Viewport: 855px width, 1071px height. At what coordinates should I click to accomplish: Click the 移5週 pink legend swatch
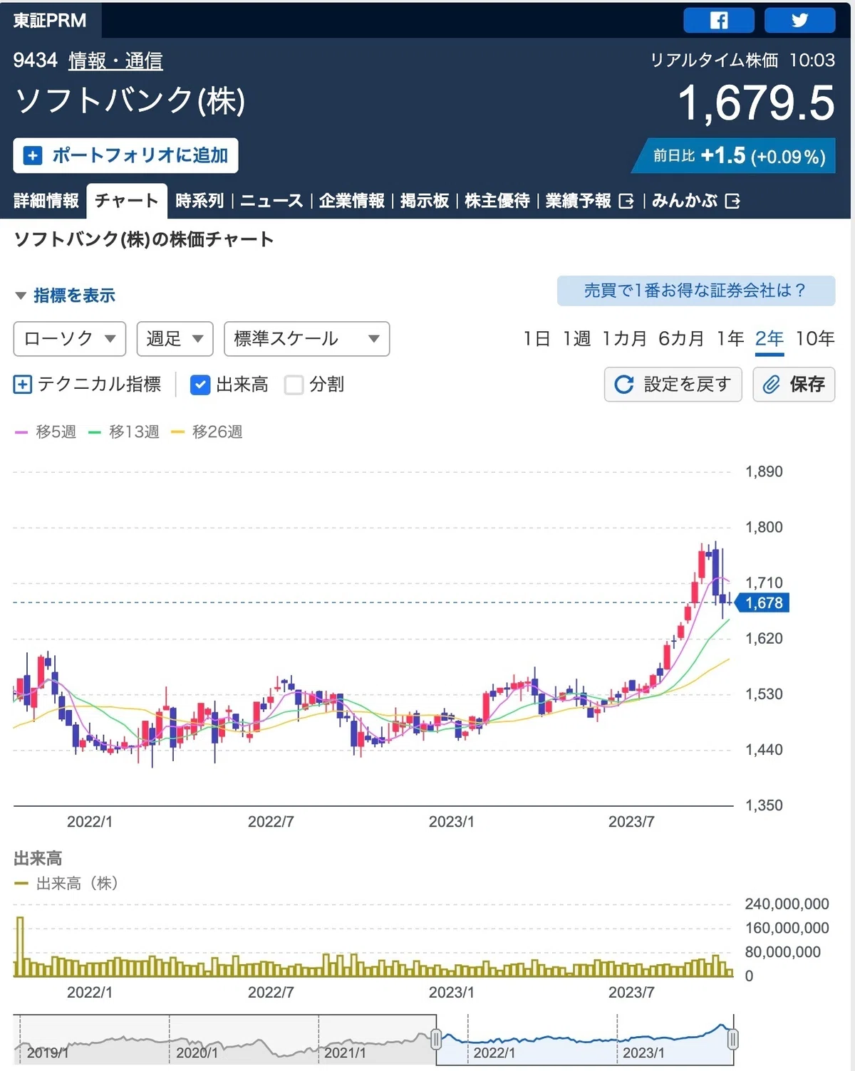tap(21, 432)
